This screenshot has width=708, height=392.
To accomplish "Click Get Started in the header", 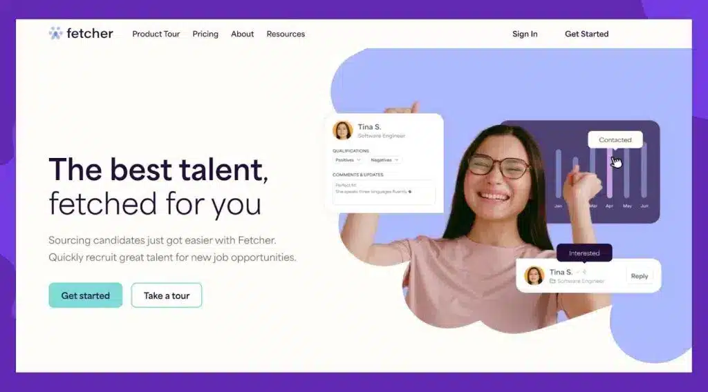I will coord(586,34).
